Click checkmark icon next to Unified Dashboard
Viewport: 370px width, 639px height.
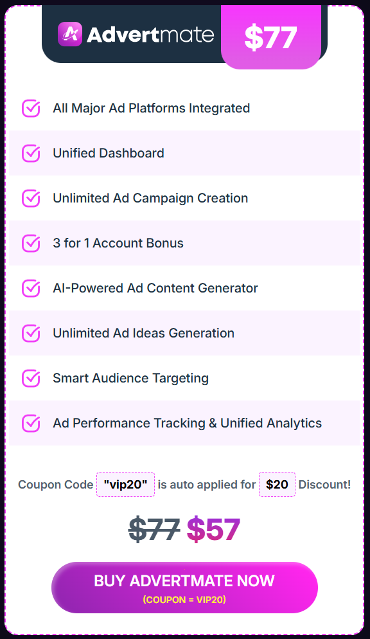pyautogui.click(x=31, y=153)
